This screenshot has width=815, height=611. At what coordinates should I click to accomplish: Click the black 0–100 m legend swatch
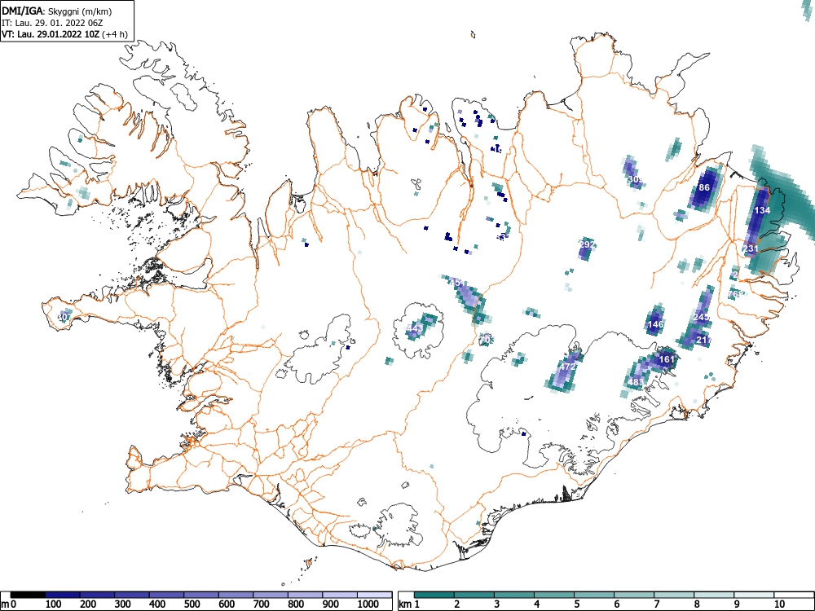pyautogui.click(x=28, y=595)
